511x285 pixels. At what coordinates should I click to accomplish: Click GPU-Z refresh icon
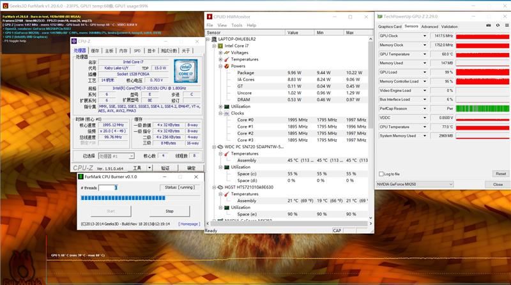[498, 26]
